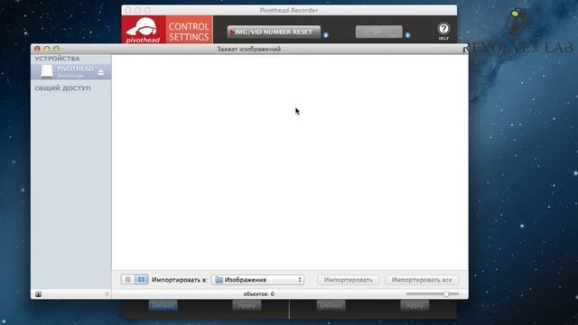
Task: Click info icon beside IMG/VID NUMBER RESET
Action: coord(326,35)
